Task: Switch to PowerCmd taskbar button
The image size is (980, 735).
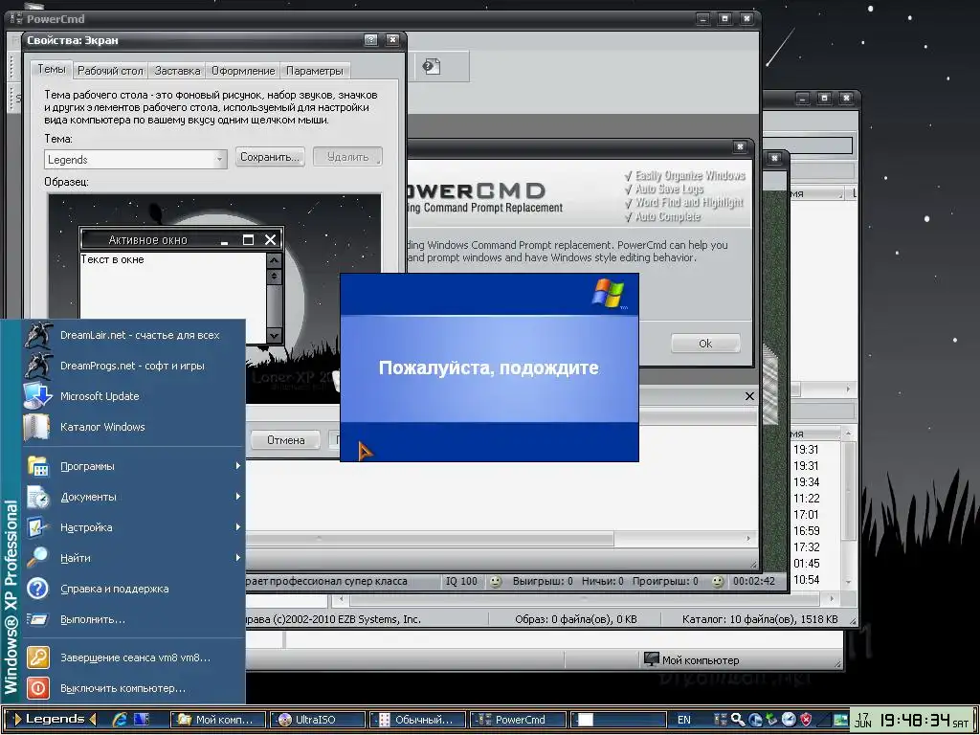Action: 518,720
